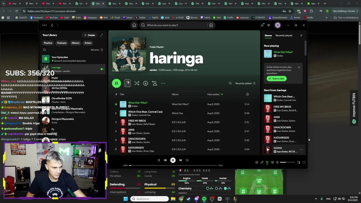
Task: Open Spotify notifications bell
Action: coord(262,25)
